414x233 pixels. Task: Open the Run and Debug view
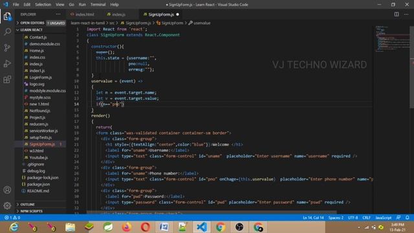click(x=7, y=63)
